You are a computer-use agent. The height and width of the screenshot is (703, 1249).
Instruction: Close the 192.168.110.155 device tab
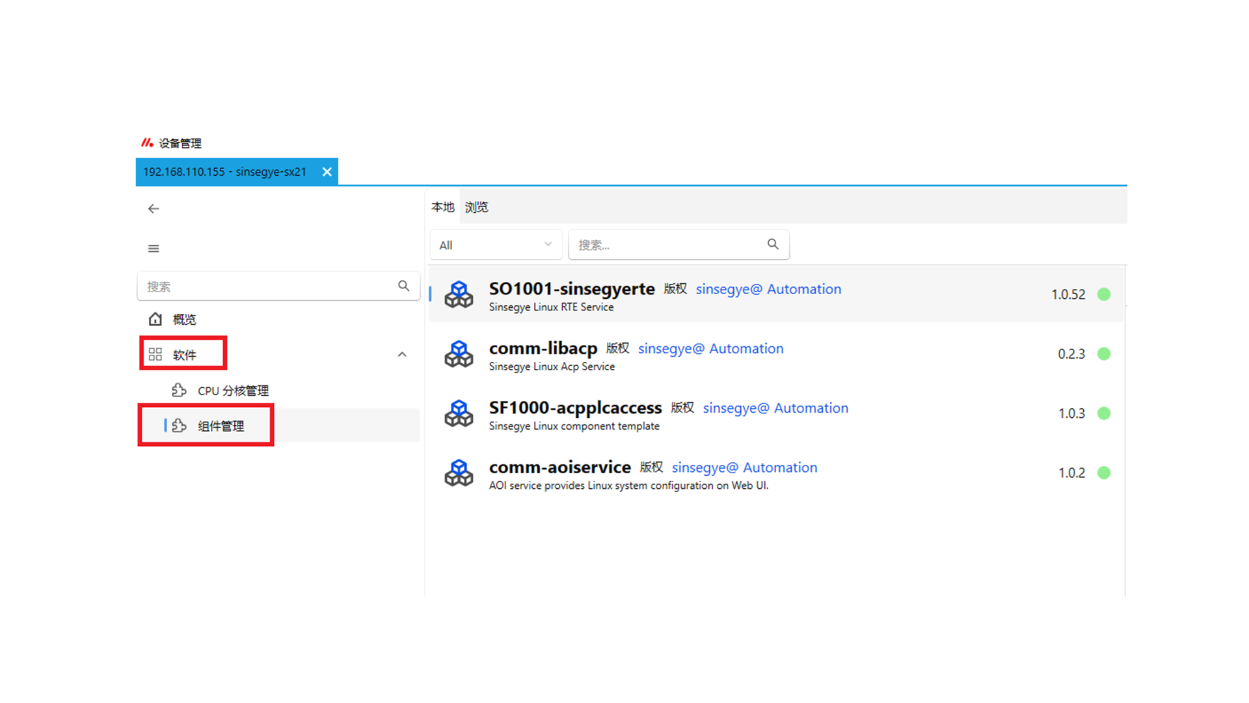tap(327, 172)
